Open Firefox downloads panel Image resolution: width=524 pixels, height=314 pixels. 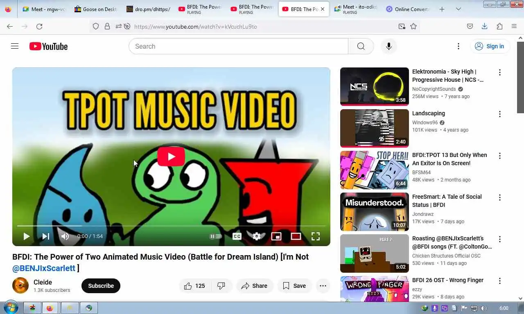pyautogui.click(x=484, y=26)
